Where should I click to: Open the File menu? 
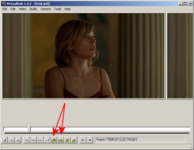(x=5, y=9)
